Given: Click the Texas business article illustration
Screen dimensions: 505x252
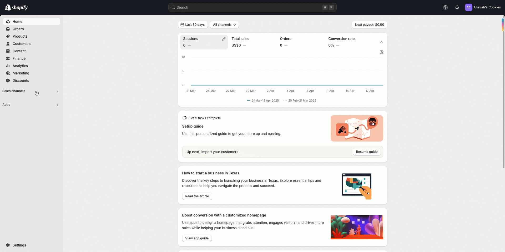Looking at the screenshot, I should (x=357, y=186).
